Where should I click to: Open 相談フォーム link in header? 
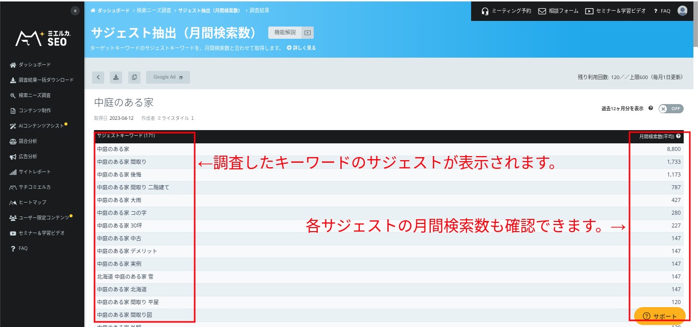tap(559, 11)
